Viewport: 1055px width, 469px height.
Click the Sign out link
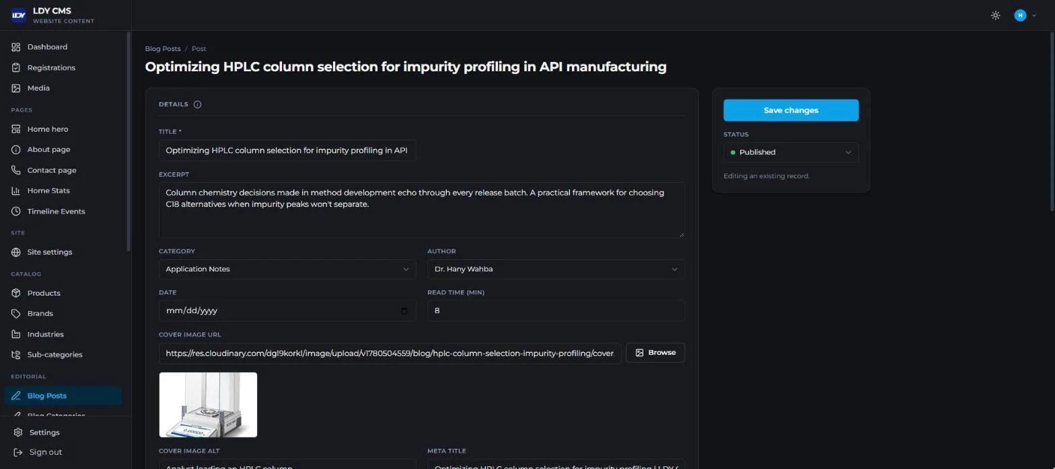[46, 453]
